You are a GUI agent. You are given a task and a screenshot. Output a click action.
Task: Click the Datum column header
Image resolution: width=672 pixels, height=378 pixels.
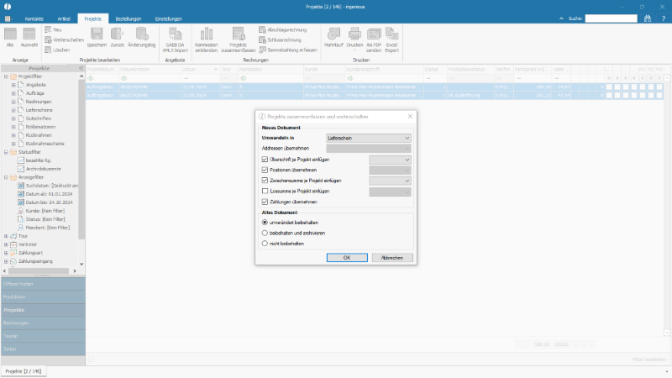coord(200,69)
